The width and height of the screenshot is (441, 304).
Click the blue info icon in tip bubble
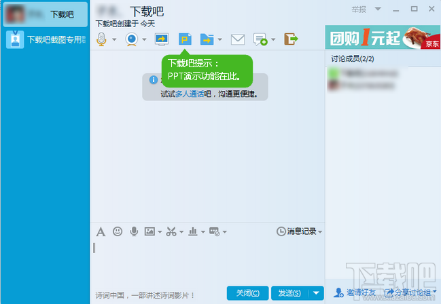click(x=154, y=80)
